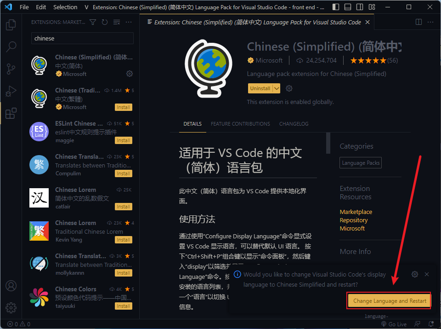This screenshot has height=329, width=441.
Task: Open the Manage gear in activity bar
Action: pyautogui.click(x=11, y=308)
